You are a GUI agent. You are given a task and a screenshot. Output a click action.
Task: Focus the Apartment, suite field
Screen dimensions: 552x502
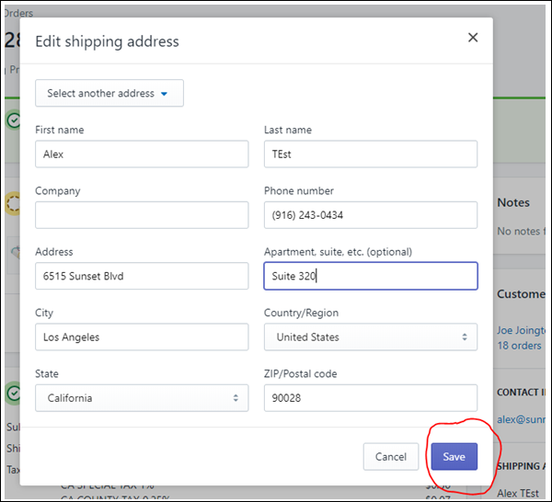pyautogui.click(x=370, y=276)
